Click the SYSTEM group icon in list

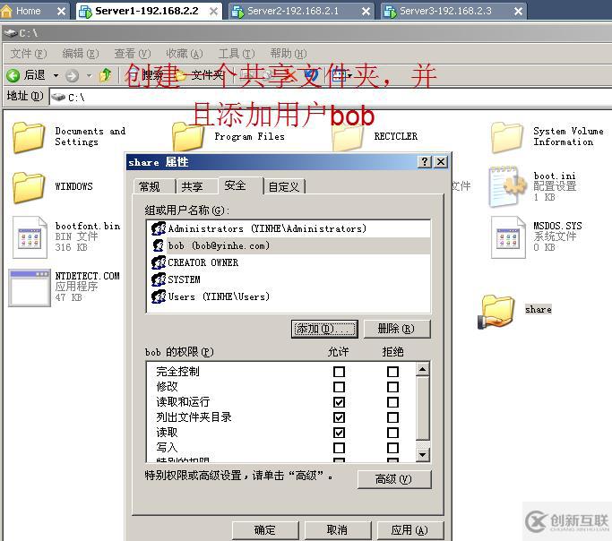point(159,279)
